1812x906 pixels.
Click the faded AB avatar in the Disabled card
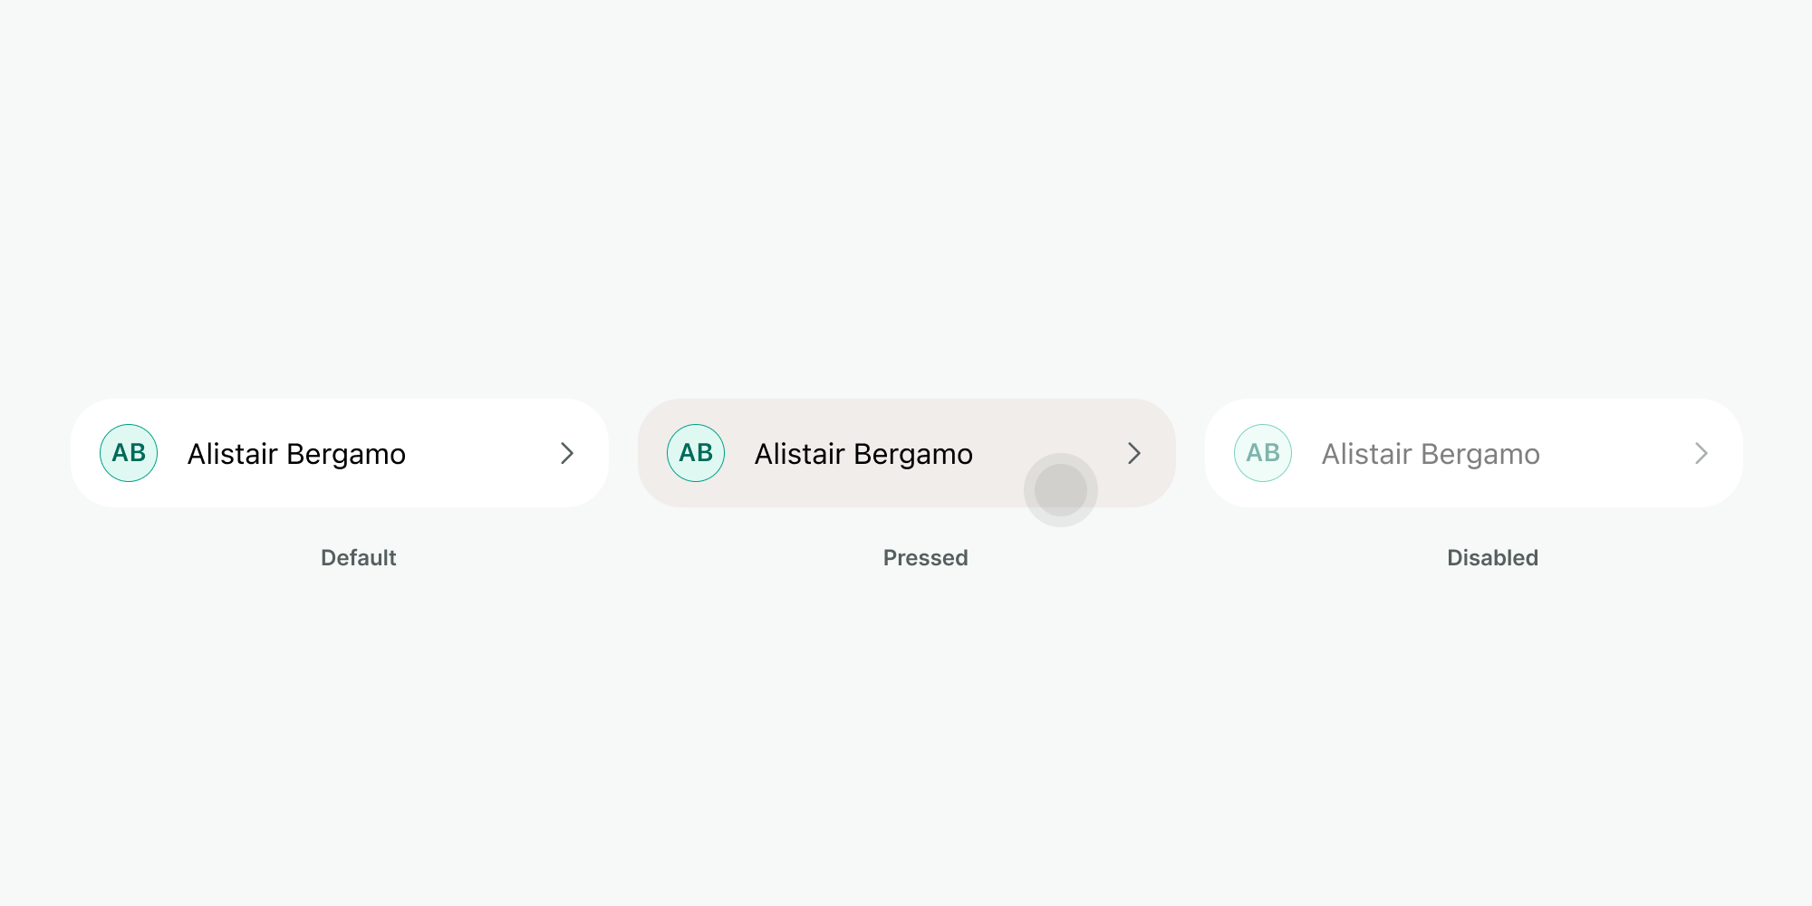pyautogui.click(x=1263, y=453)
